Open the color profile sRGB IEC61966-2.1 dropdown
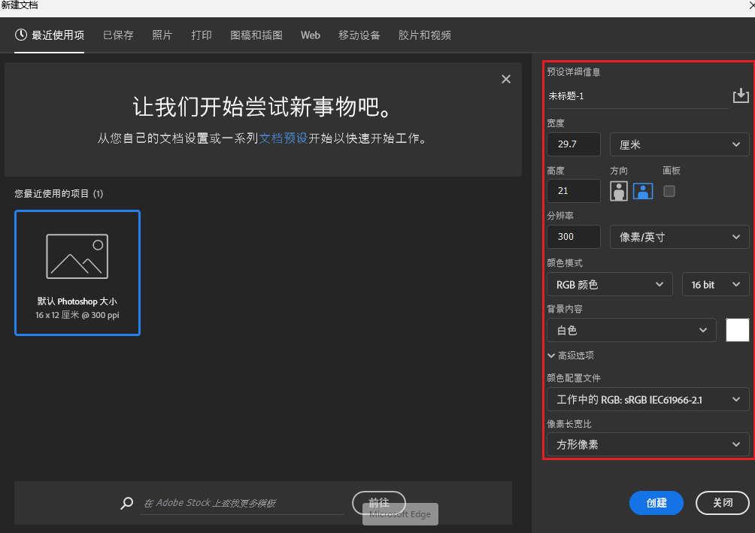Screen dimensions: 755x533 click(648, 400)
